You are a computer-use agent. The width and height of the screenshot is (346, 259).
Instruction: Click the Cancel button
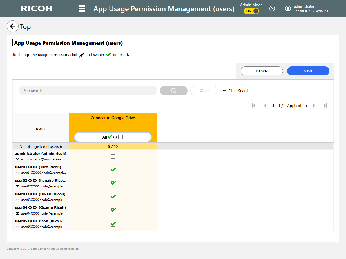click(x=262, y=71)
